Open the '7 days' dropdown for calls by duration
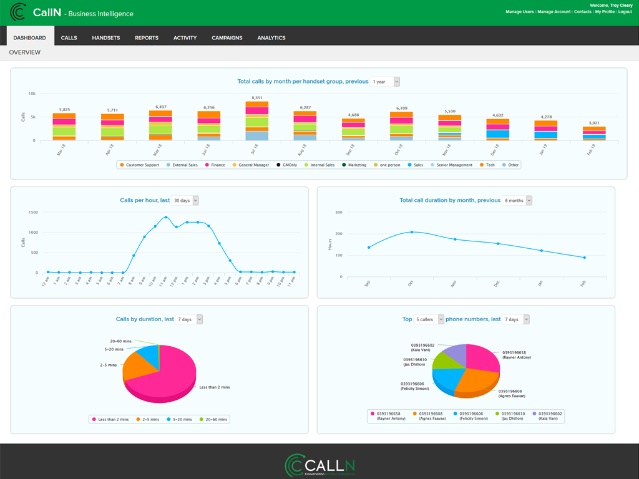Screen dimensions: 639x479 point(189,319)
